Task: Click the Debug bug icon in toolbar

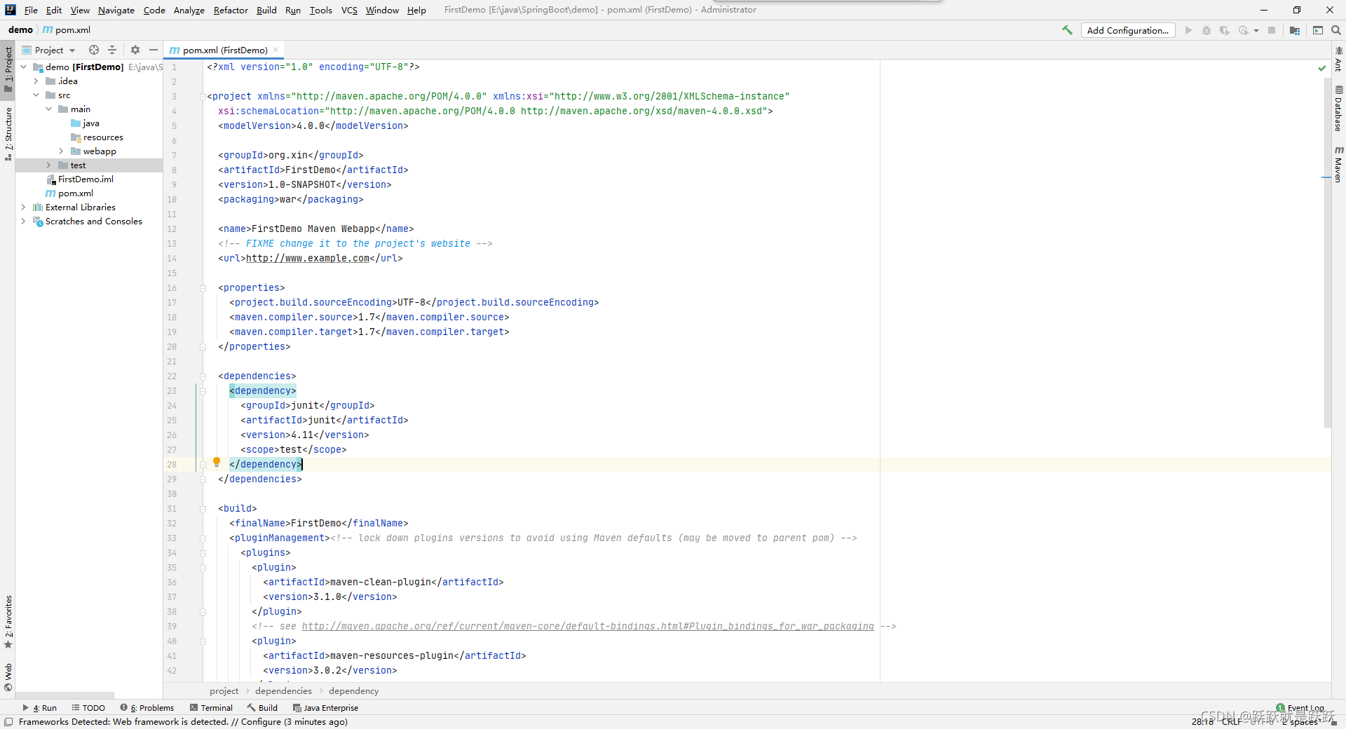Action: pyautogui.click(x=1206, y=30)
